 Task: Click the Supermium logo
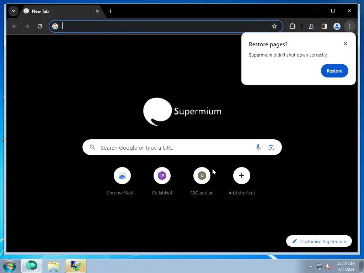(182, 111)
